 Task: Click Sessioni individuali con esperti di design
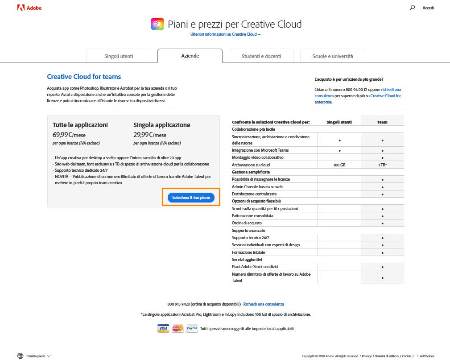pyautogui.click(x=265, y=245)
